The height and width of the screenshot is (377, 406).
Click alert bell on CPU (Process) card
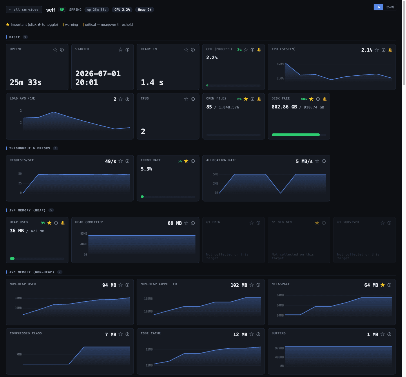(259, 50)
